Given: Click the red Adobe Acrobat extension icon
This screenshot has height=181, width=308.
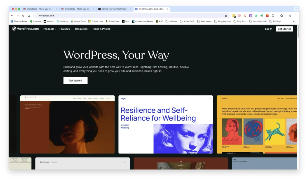Looking at the screenshot, I should coord(267,16).
